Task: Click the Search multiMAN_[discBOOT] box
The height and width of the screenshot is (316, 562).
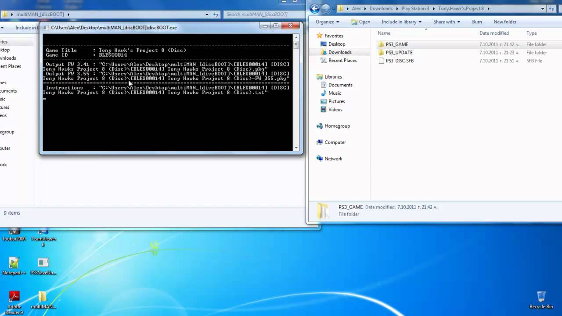Action: point(263,14)
